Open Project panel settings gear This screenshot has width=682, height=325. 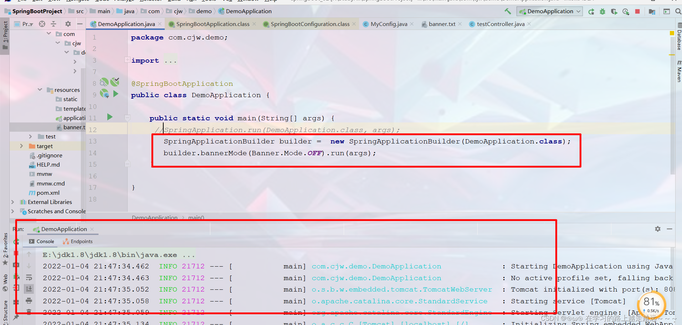68,24
